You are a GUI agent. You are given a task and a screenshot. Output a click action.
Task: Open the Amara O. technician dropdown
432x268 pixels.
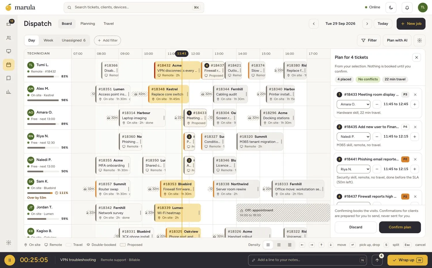point(353,104)
